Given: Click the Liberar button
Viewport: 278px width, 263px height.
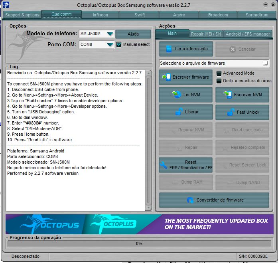Looking at the screenshot, I should pos(186,112).
